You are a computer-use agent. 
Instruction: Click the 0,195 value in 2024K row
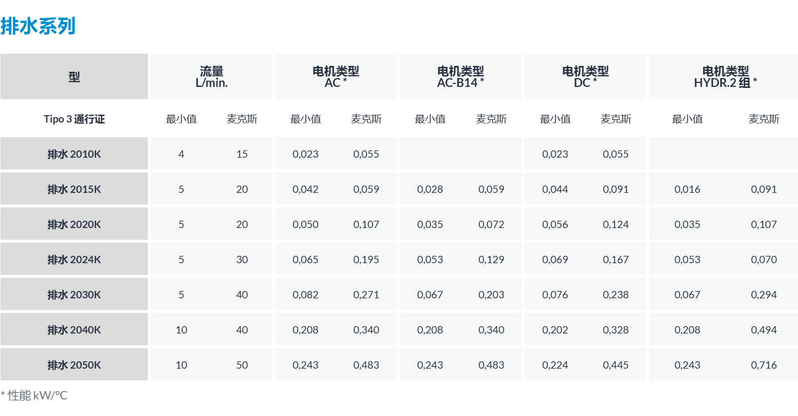tap(366, 259)
